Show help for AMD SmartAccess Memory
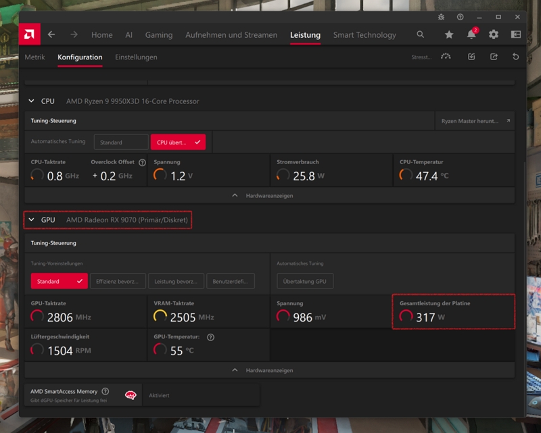Viewport: 541px width, 433px height. pos(105,391)
